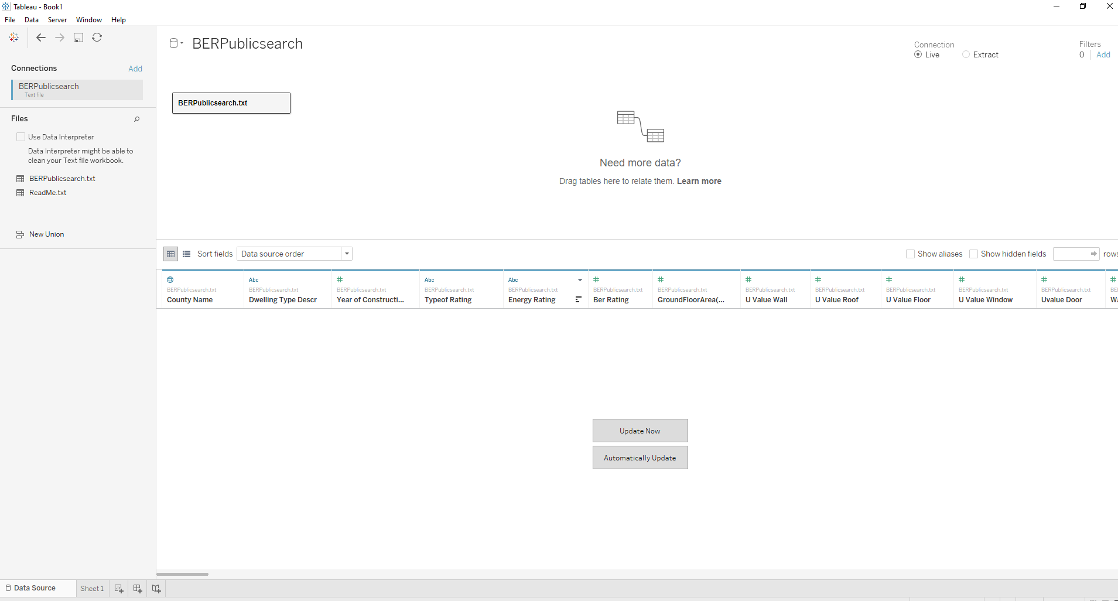Click number type icon of U Value Roof

pyautogui.click(x=818, y=279)
